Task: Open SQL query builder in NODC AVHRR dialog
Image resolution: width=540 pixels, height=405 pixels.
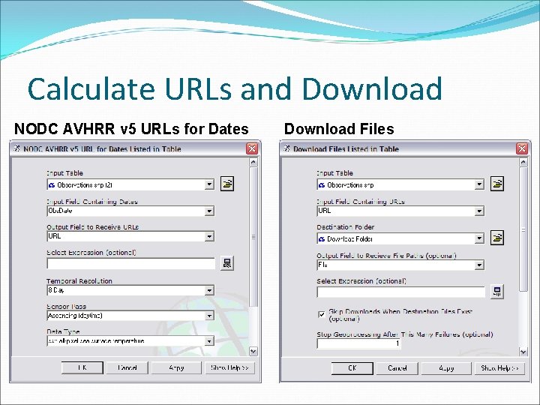Action: 227,263
